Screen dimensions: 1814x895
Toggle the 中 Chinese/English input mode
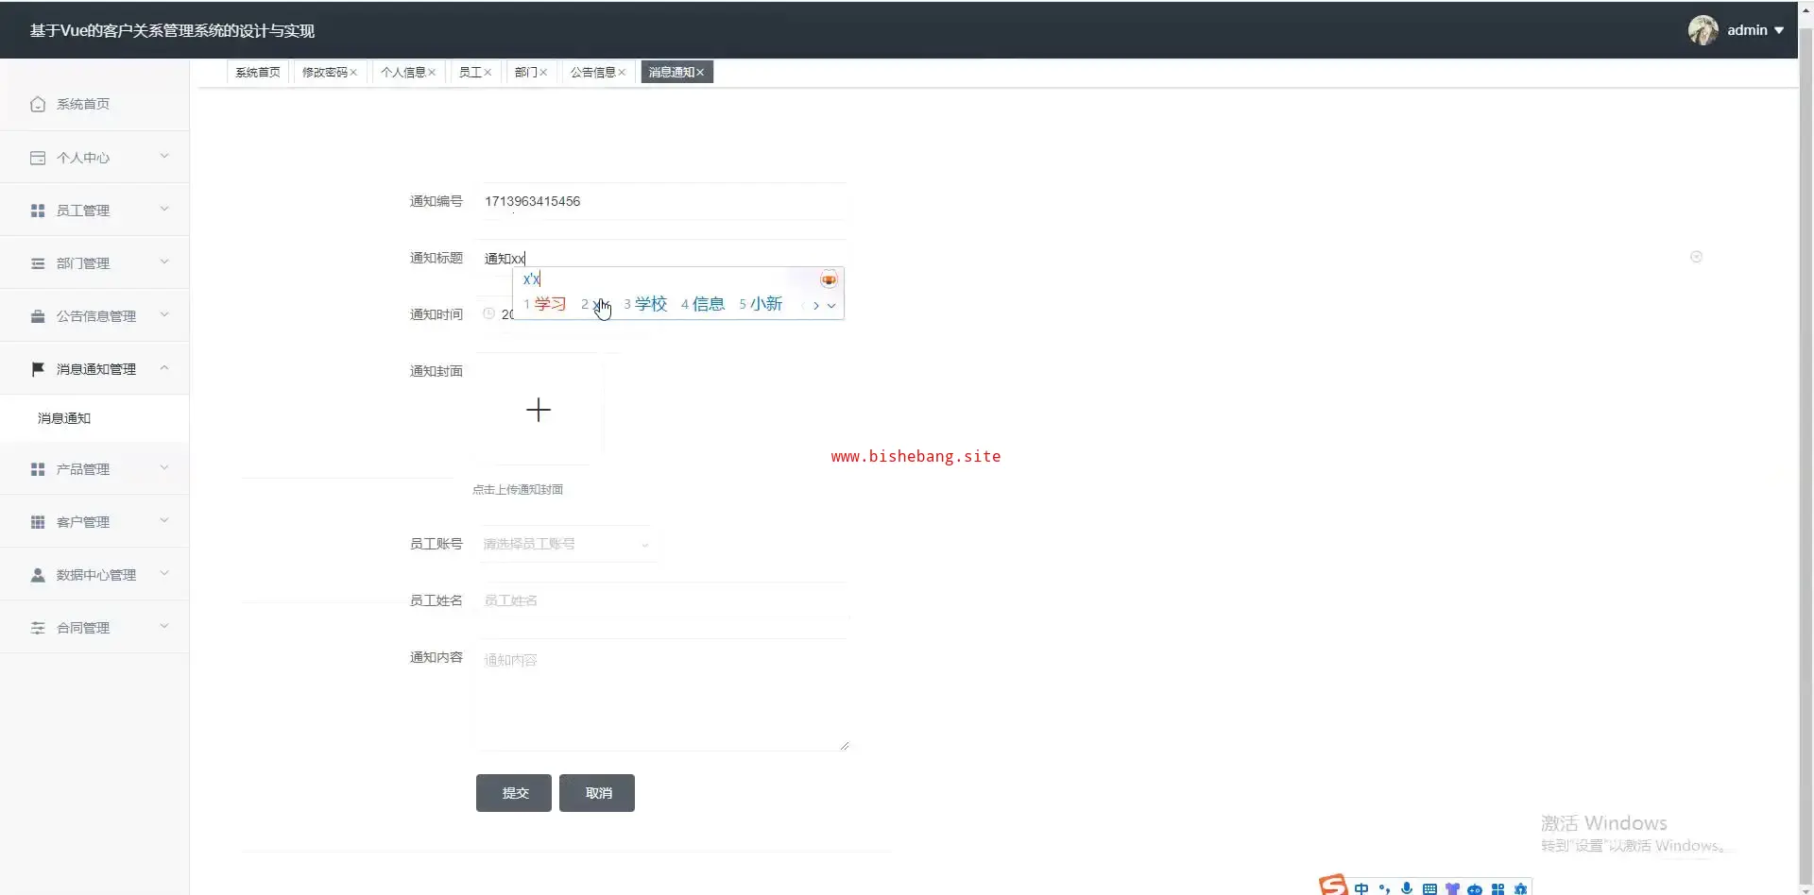[1361, 888]
